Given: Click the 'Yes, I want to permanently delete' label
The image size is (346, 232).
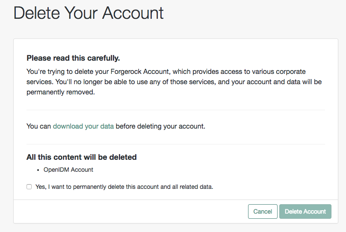Looking at the screenshot, I should coord(124,187).
